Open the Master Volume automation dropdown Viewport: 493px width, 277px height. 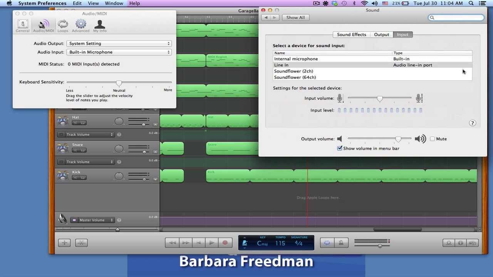[96, 220]
